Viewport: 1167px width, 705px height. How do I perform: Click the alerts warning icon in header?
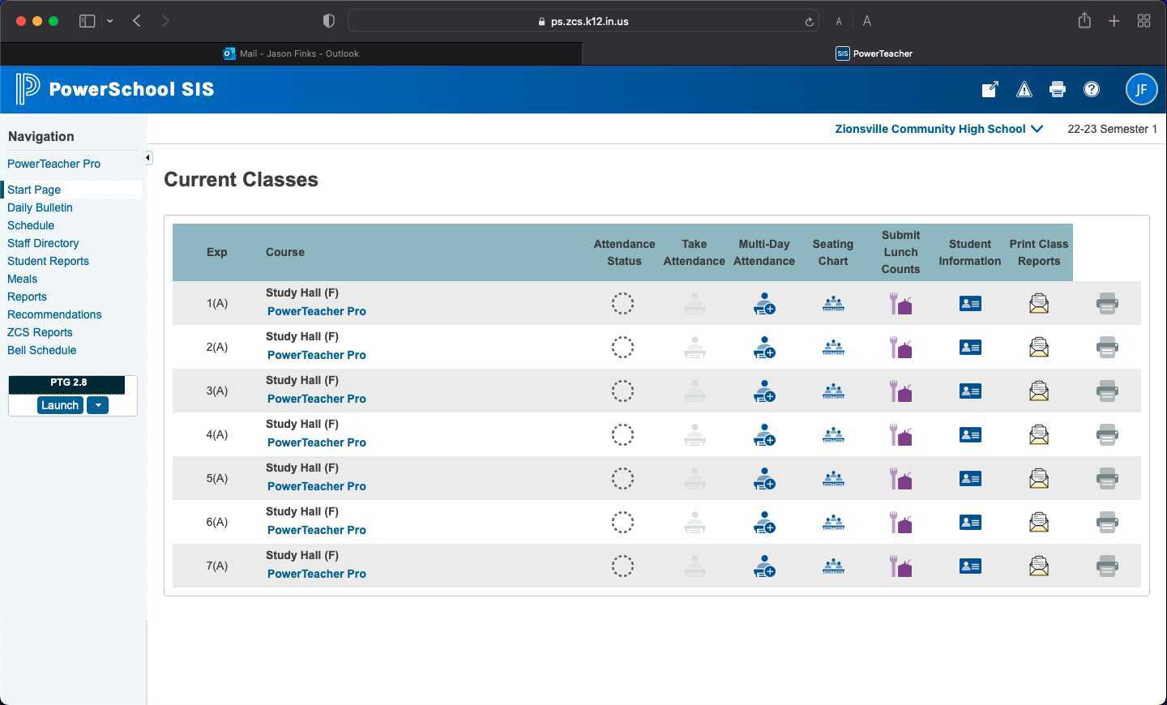[1024, 89]
